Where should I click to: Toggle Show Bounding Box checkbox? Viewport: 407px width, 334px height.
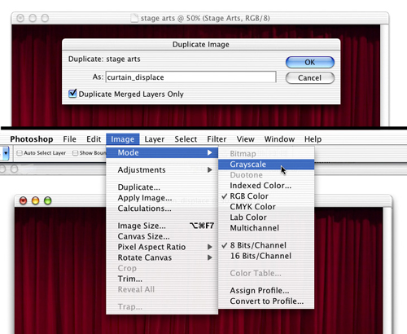[x=75, y=153]
